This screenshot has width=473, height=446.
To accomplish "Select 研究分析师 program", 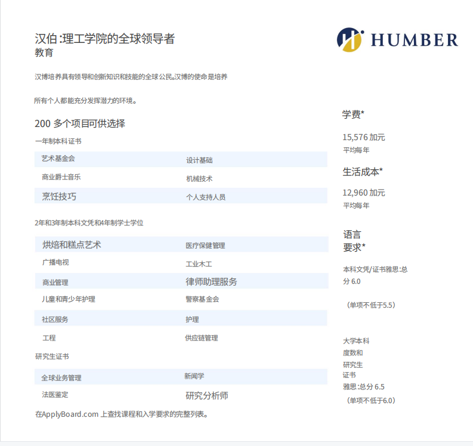I will tap(206, 395).
